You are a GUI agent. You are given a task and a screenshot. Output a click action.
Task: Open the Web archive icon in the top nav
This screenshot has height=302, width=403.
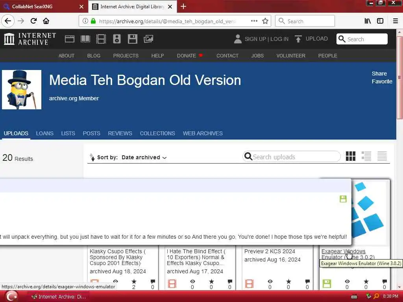69,39
